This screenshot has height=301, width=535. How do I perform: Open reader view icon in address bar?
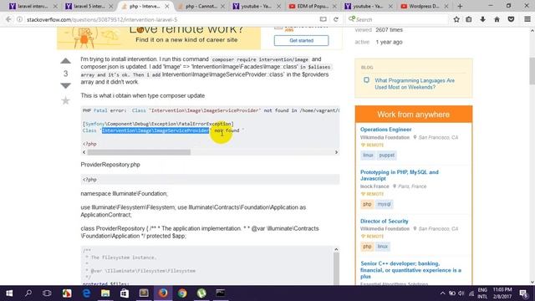pos(323,19)
